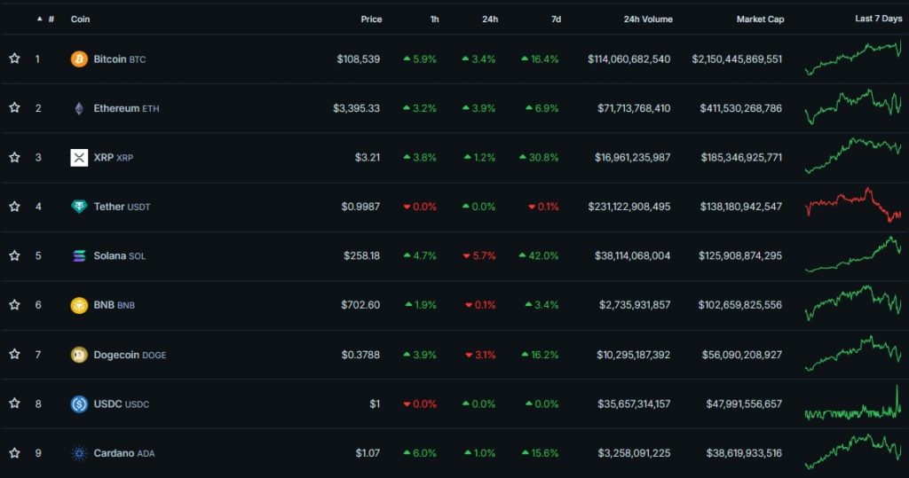Click the Ethereum diamond logo icon
This screenshot has width=909, height=478.
(79, 108)
